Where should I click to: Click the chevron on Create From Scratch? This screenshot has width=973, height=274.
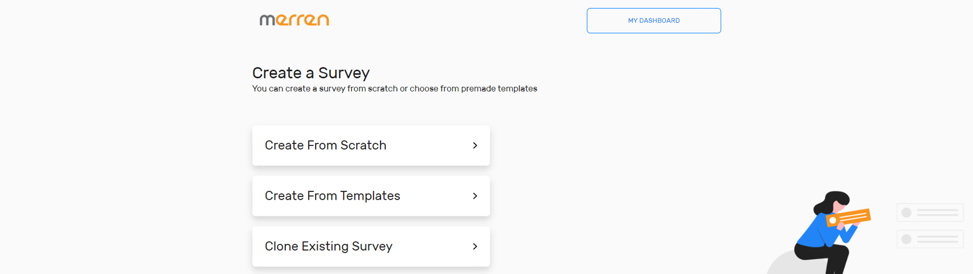pos(475,145)
